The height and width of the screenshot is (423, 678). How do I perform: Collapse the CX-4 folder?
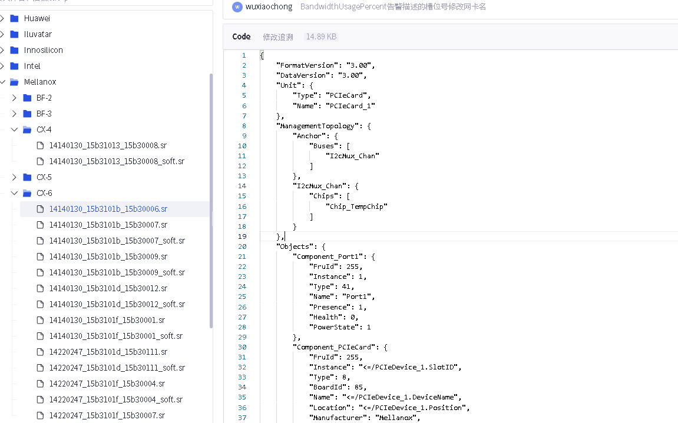tap(15, 129)
